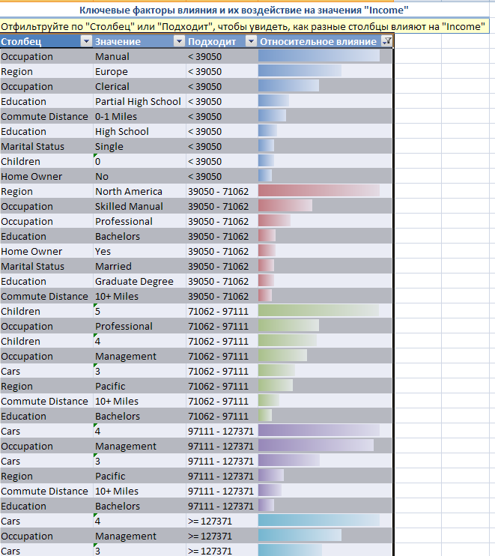Select the Столбец header cell text
Screen dimensions: 495x556
21,42
